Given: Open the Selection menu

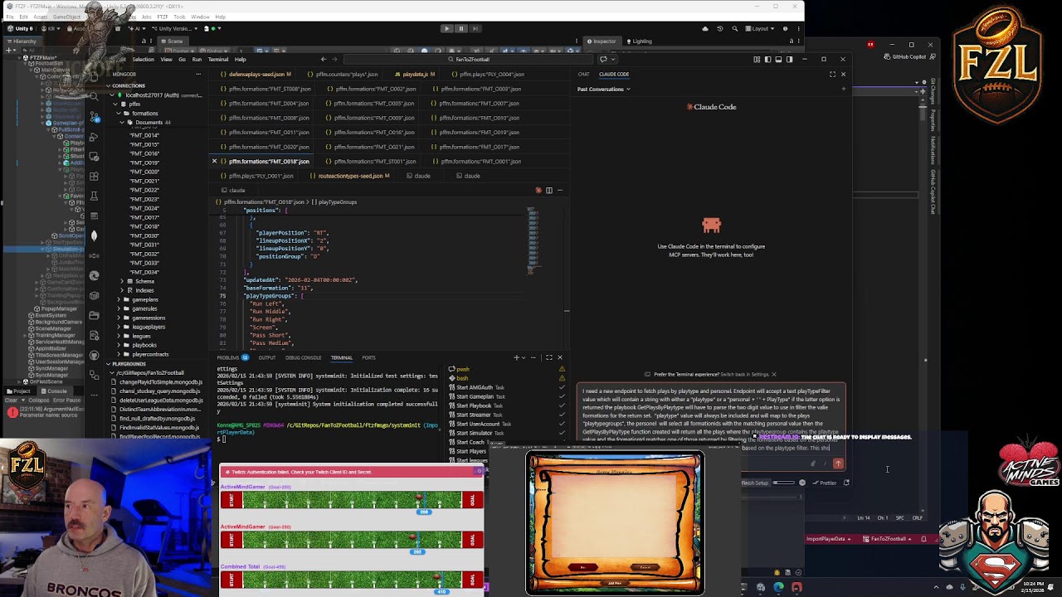Looking at the screenshot, I should tap(143, 59).
